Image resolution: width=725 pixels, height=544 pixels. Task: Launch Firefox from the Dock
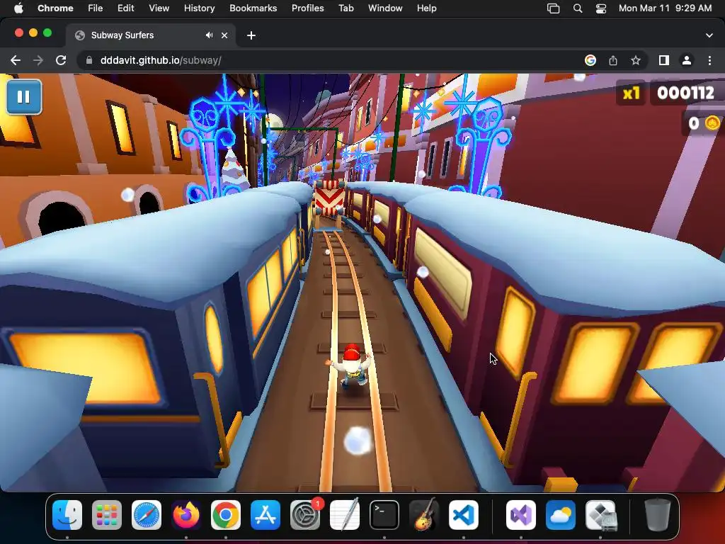(186, 515)
